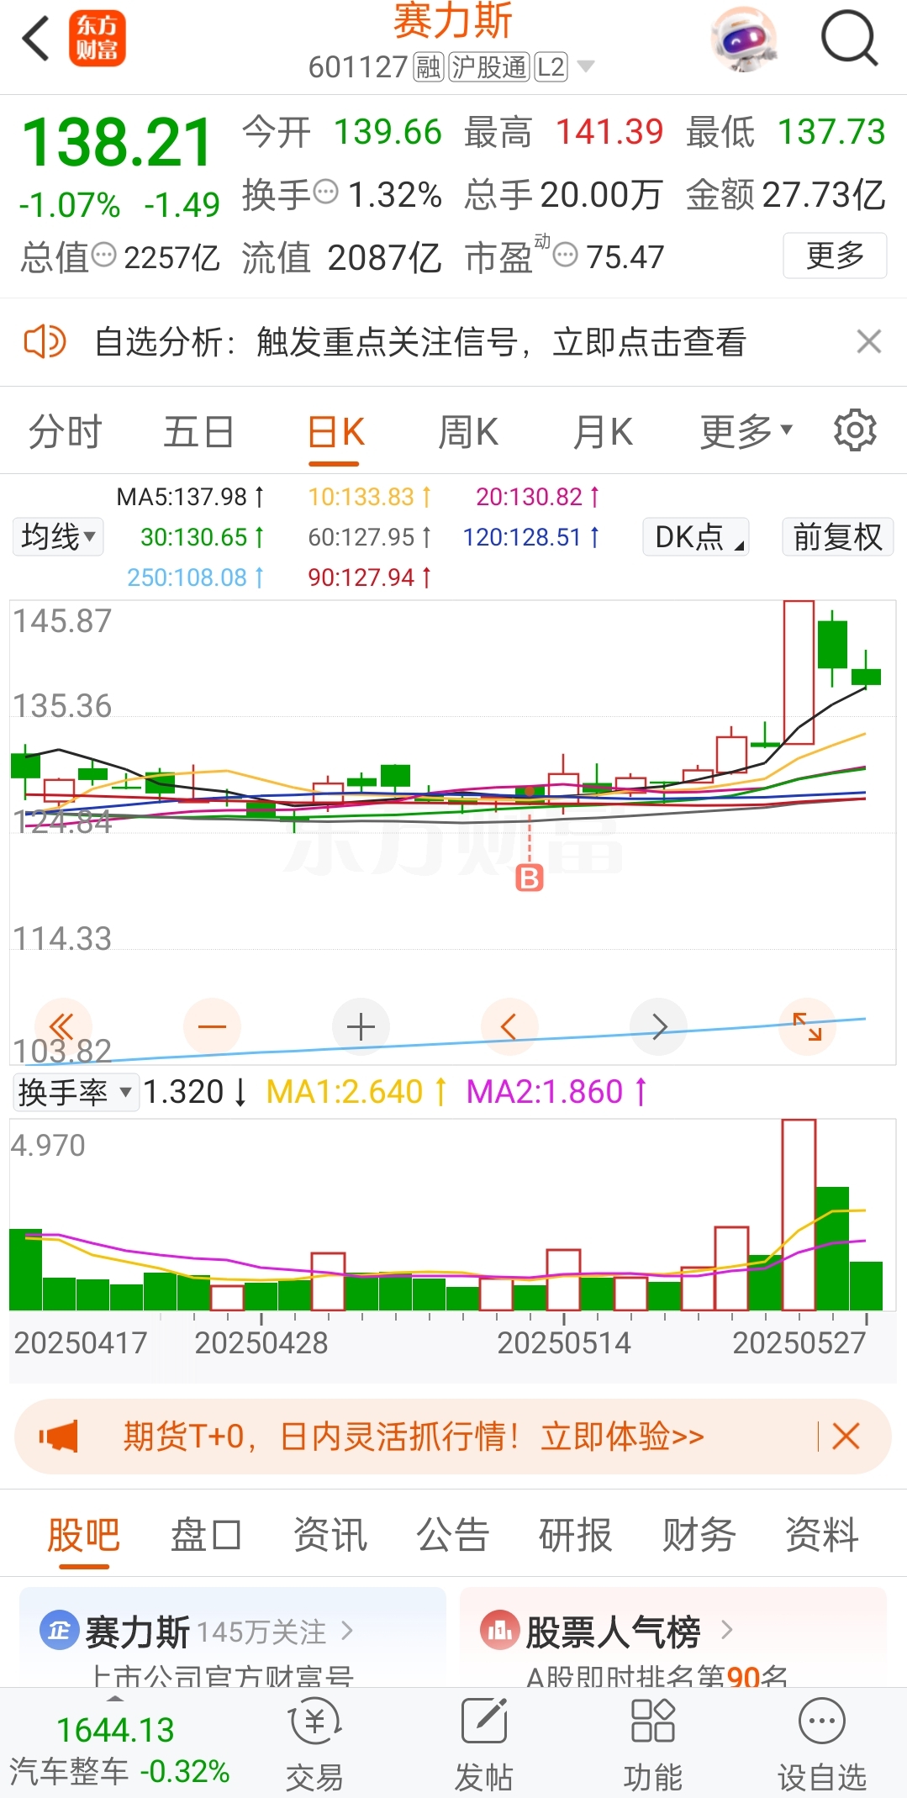Switch to 盘口 tab

[x=207, y=1535]
